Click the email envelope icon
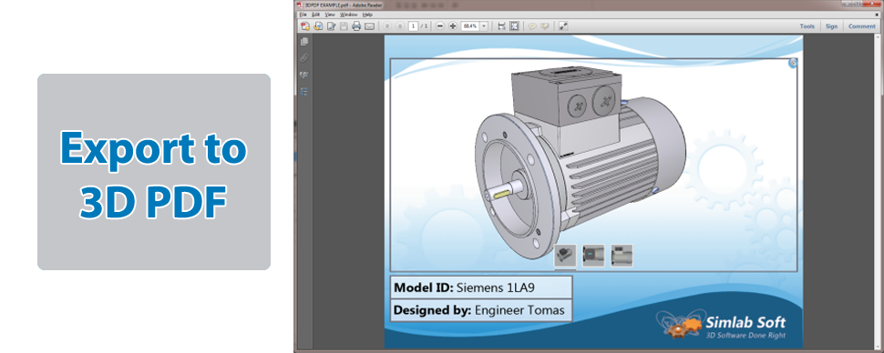The image size is (884, 353). tap(369, 26)
